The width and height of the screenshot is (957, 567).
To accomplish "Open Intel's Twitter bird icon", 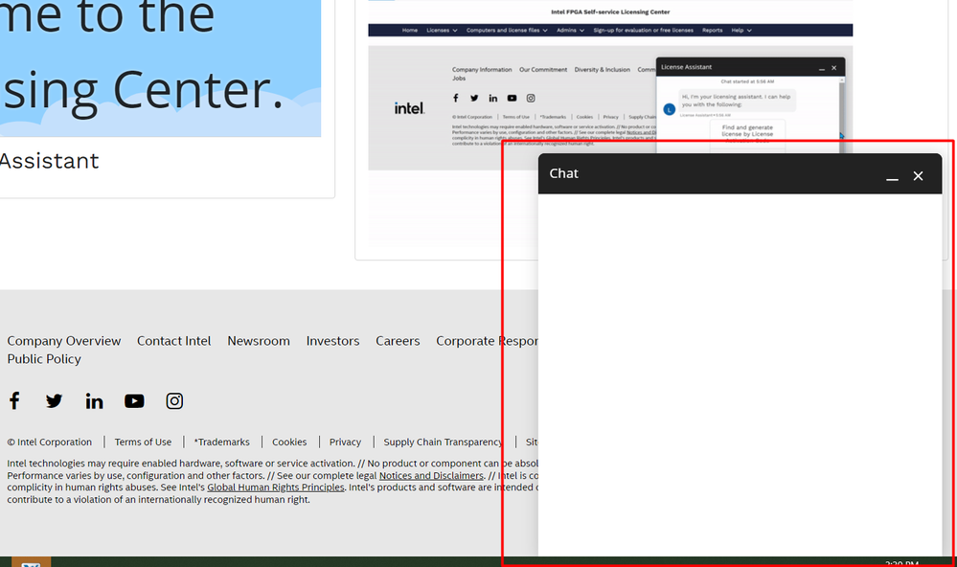I will coord(54,401).
